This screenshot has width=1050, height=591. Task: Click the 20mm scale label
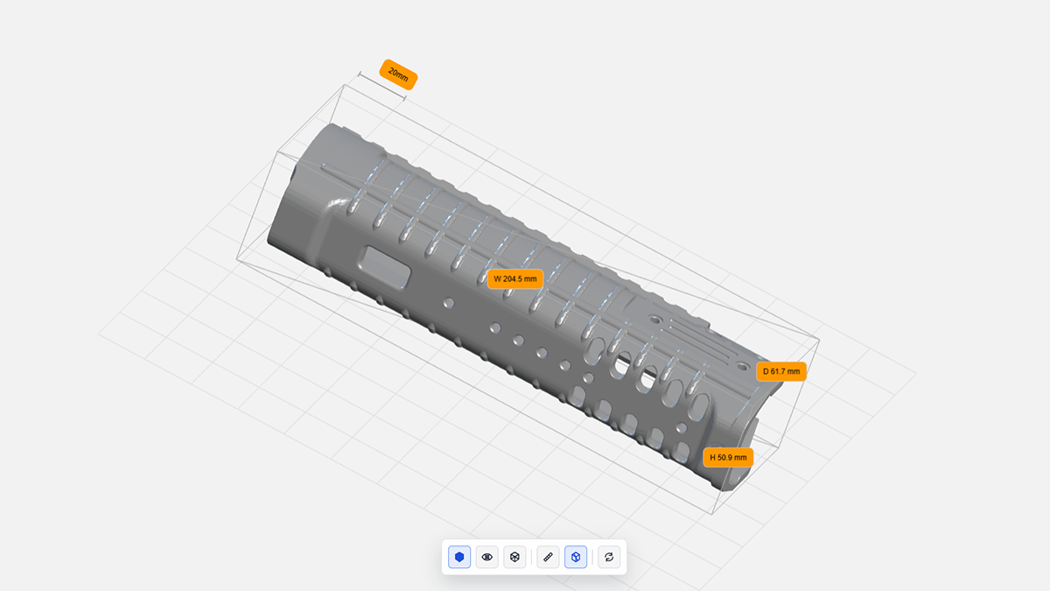tap(398, 74)
